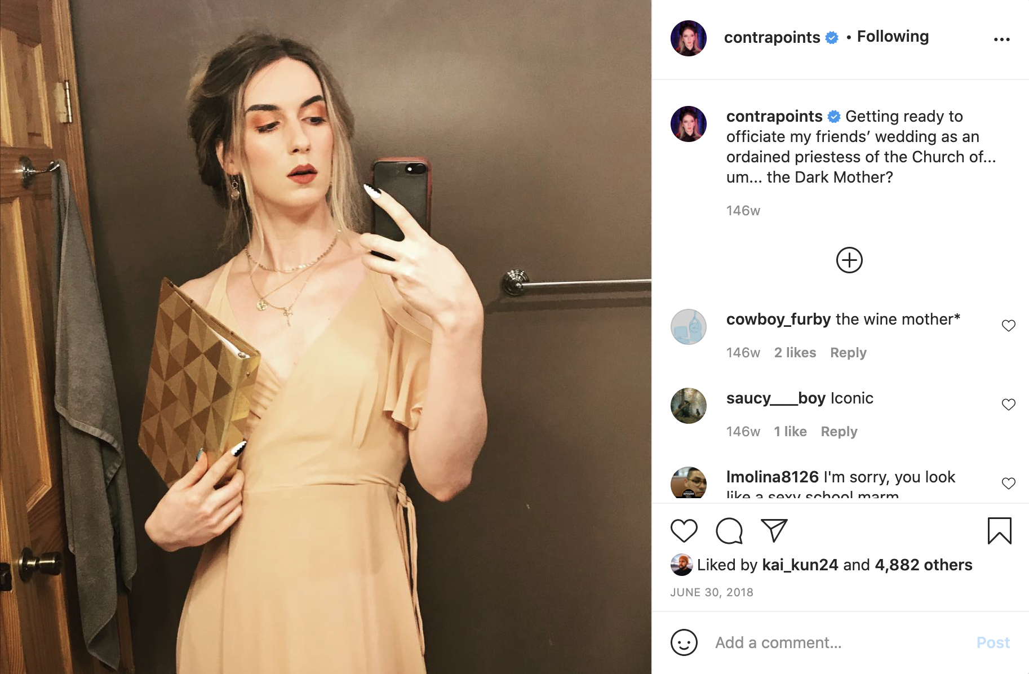Open the comment speech bubble icon
Screen dimensions: 1029x674
(729, 531)
